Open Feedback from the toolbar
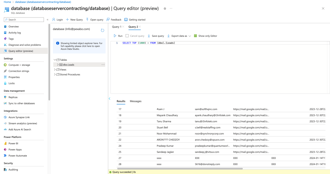 tap(114, 20)
